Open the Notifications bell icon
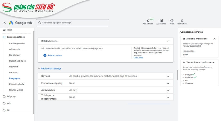 (182, 21)
